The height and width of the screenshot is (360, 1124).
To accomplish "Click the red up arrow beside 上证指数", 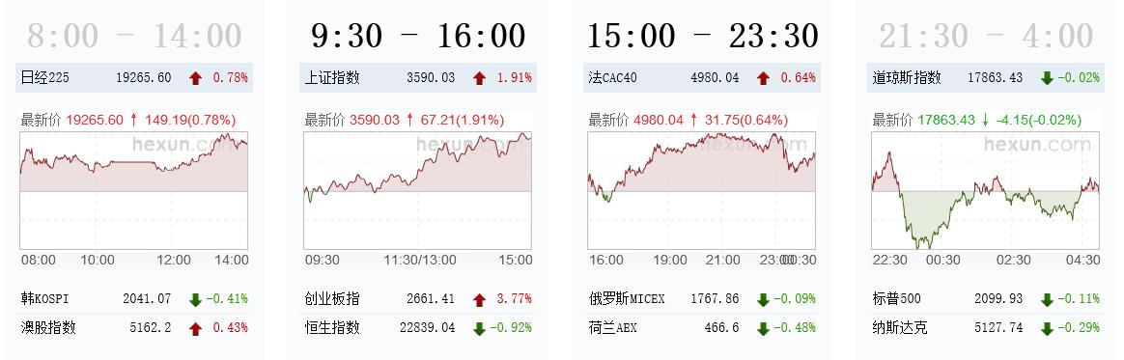I will pos(479,78).
